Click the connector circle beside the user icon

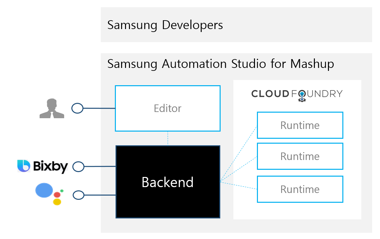point(77,108)
